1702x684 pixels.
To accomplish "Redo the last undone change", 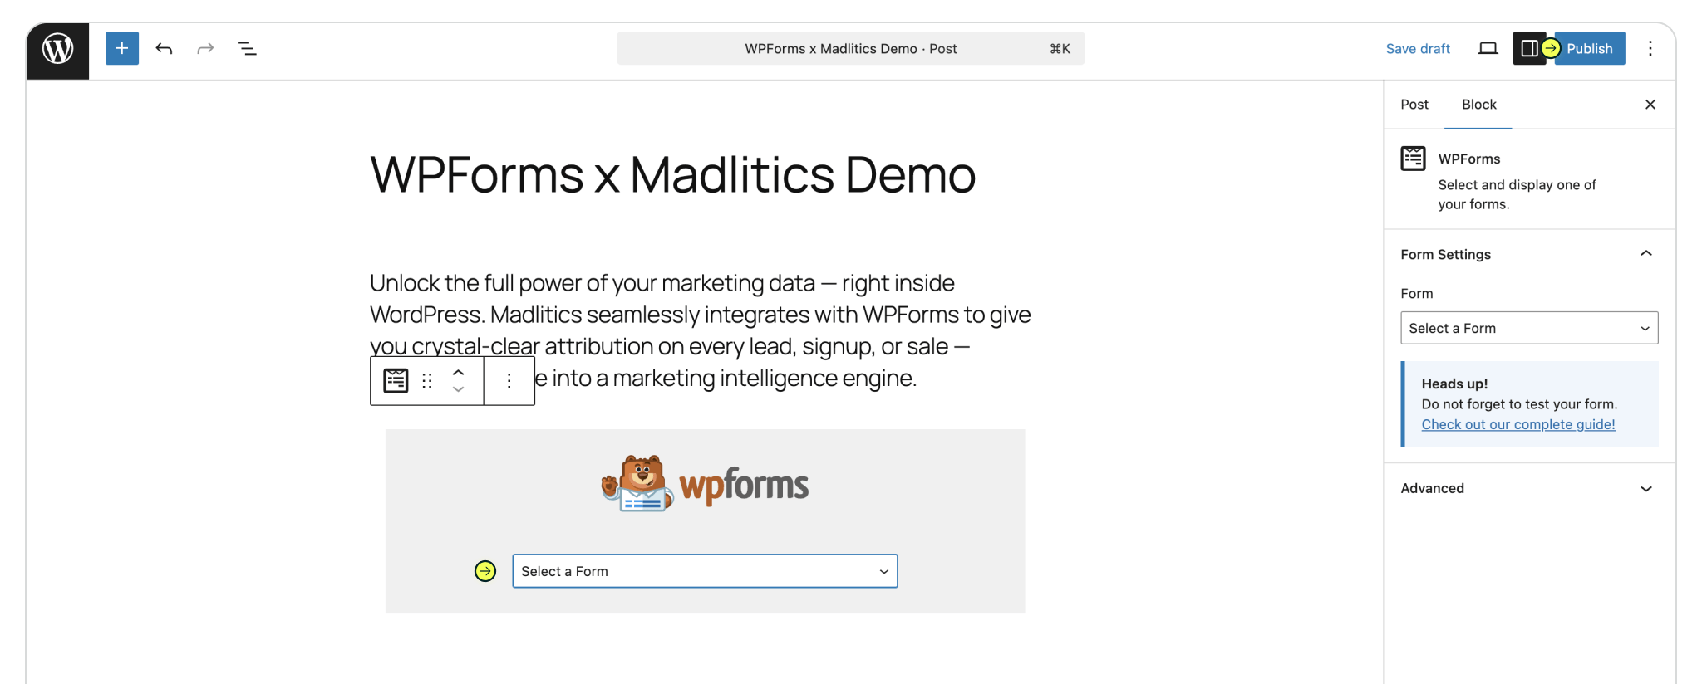I will pyautogui.click(x=205, y=48).
